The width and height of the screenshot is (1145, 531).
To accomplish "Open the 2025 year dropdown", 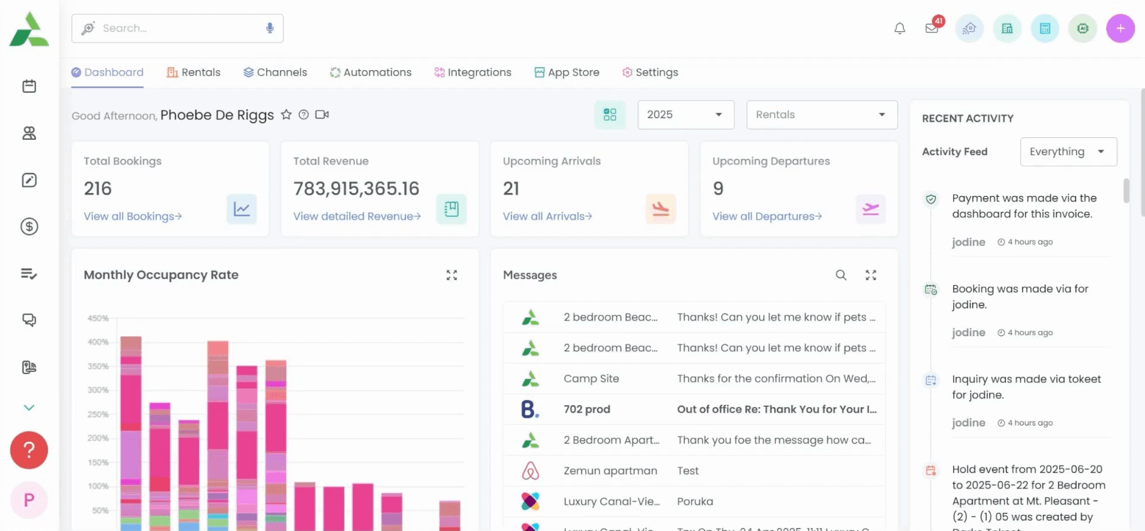I will click(685, 114).
